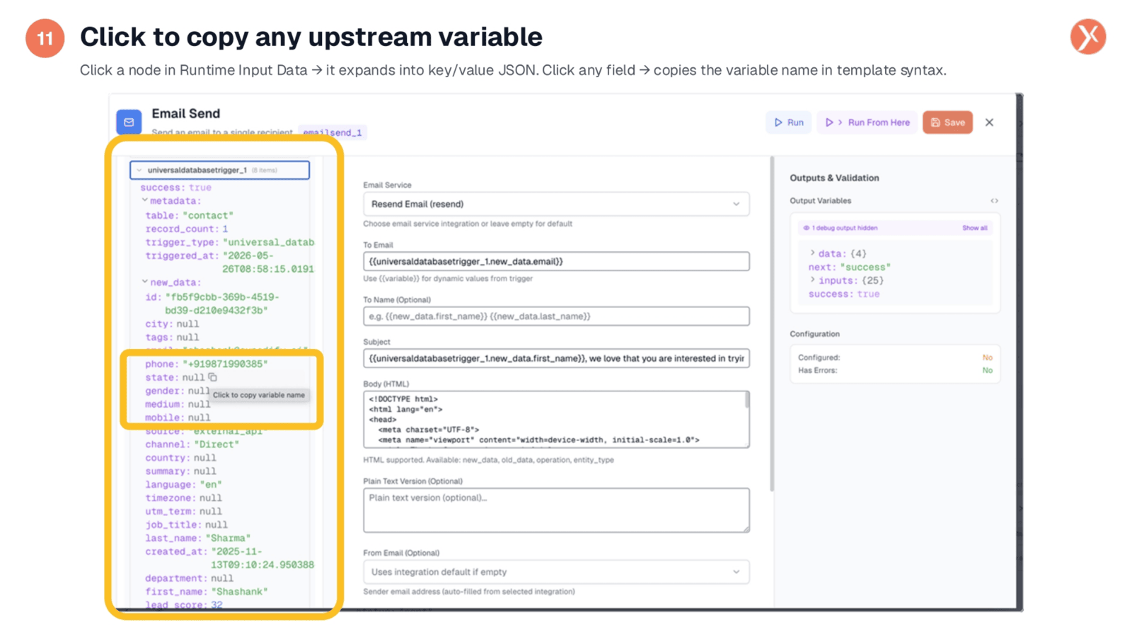The width and height of the screenshot is (1132, 637).
Task: Click the department: null field
Action: coord(189,578)
